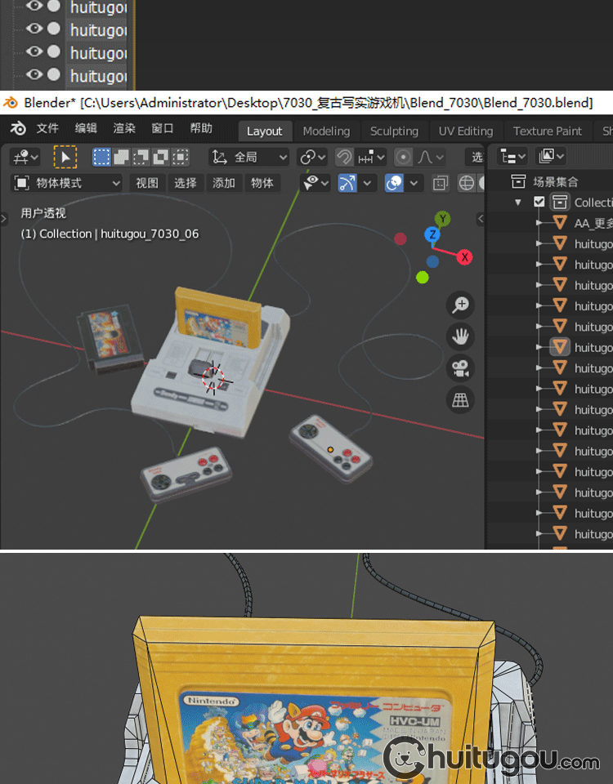
Task: Open the 物体模式 mode dropdown
Action: [68, 183]
